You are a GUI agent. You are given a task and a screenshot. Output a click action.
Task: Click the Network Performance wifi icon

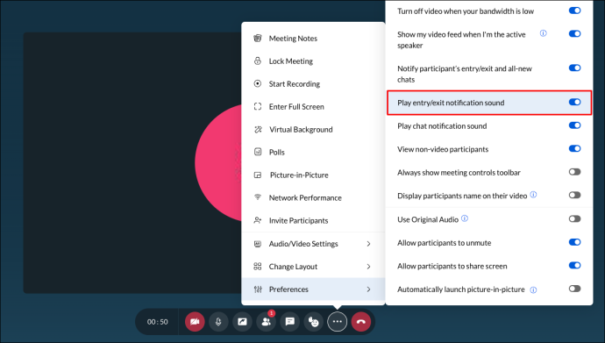[x=258, y=197]
